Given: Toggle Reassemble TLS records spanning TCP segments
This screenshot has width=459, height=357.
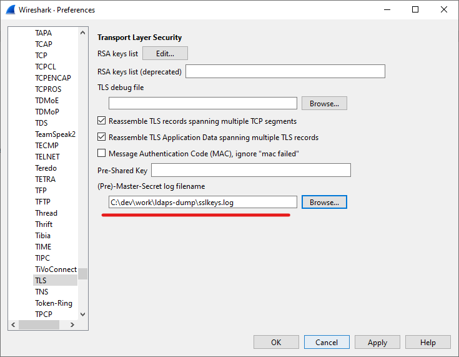Looking at the screenshot, I should (x=102, y=121).
